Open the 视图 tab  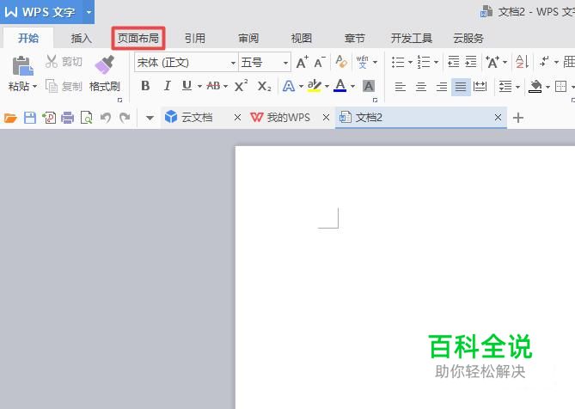click(302, 38)
